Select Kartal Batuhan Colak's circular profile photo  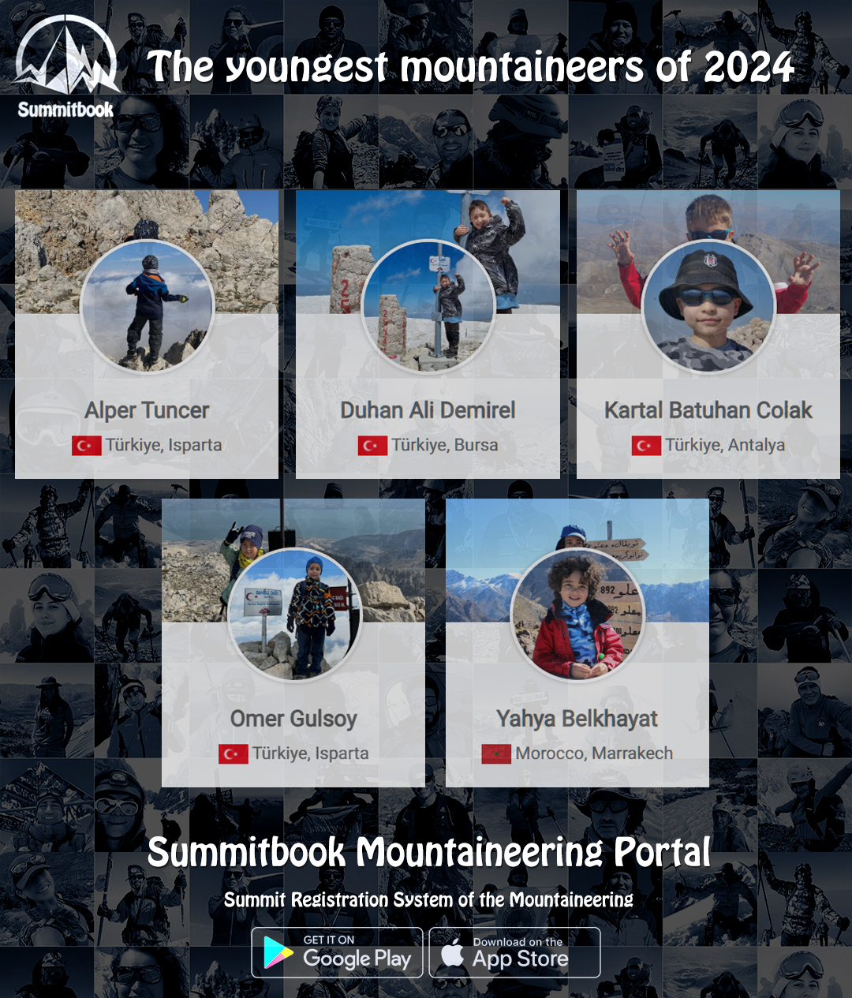coord(708,307)
